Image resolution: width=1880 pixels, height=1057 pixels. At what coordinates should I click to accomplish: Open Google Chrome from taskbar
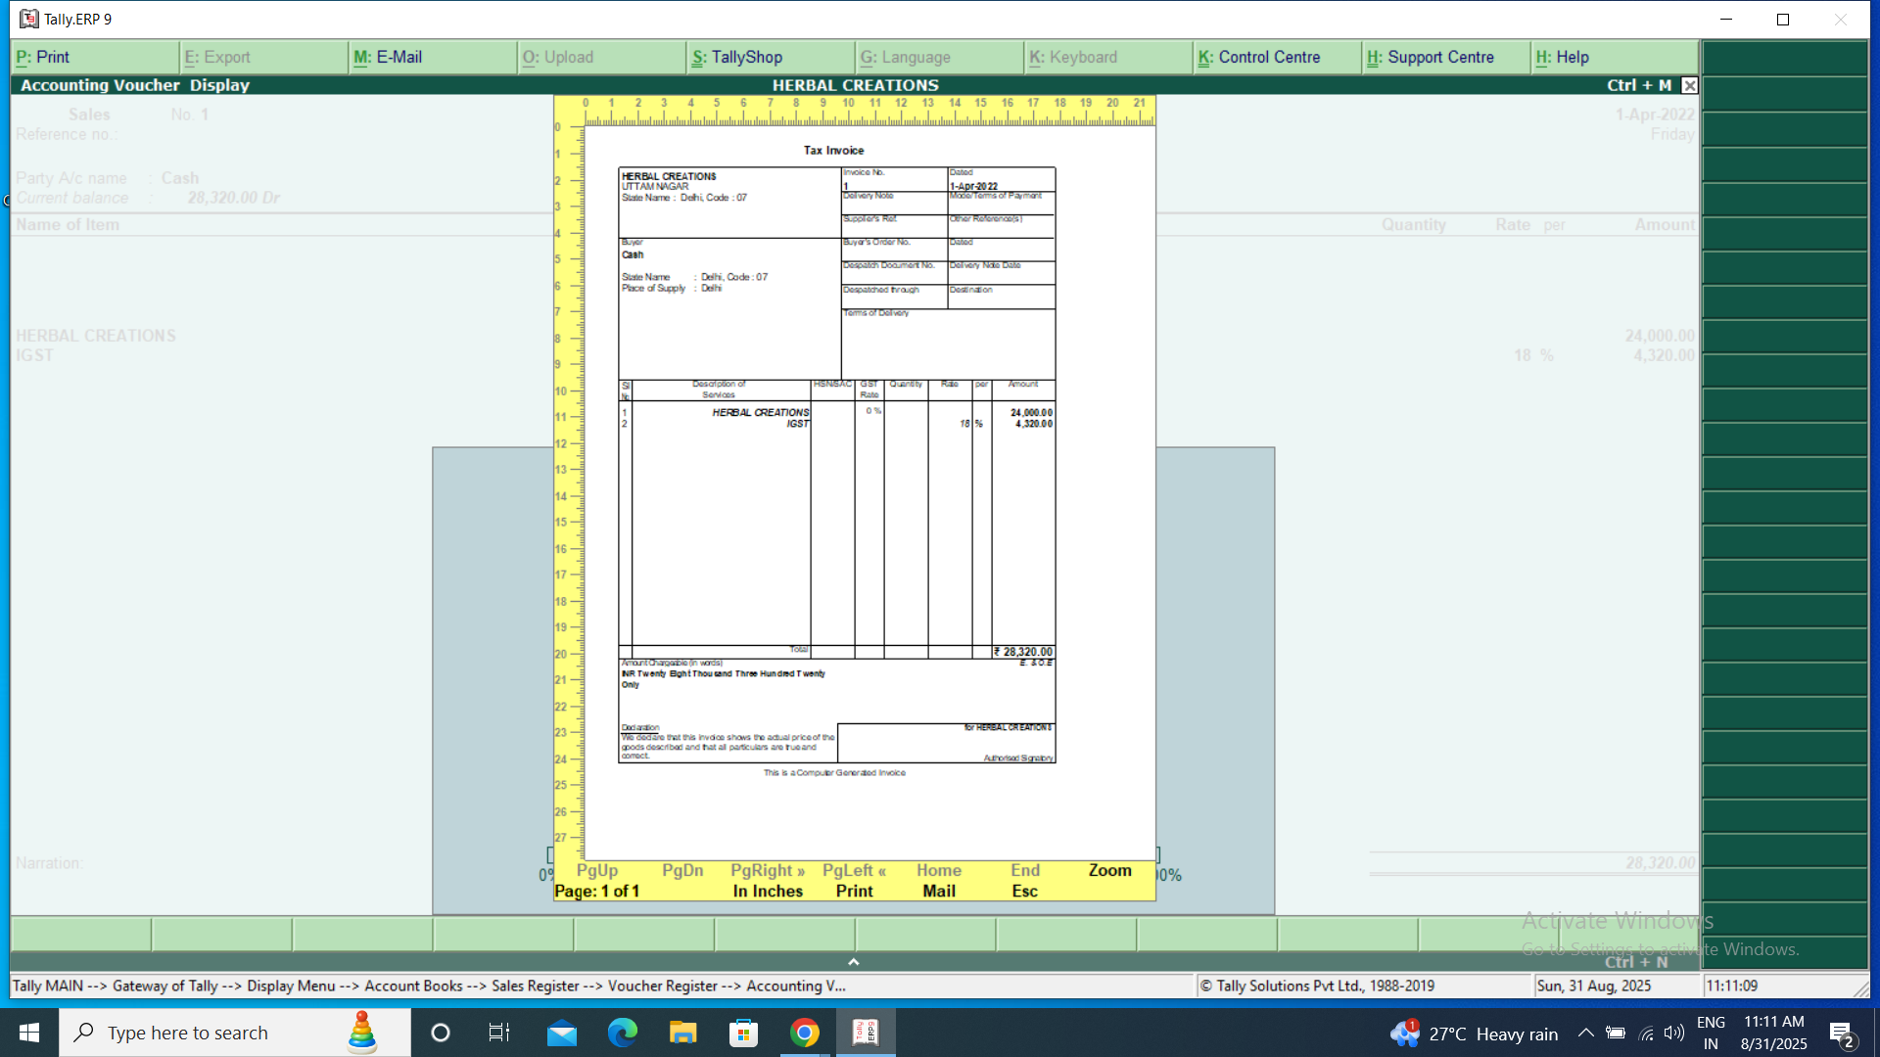click(805, 1033)
